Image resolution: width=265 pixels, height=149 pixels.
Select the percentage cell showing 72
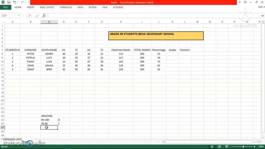159,62
